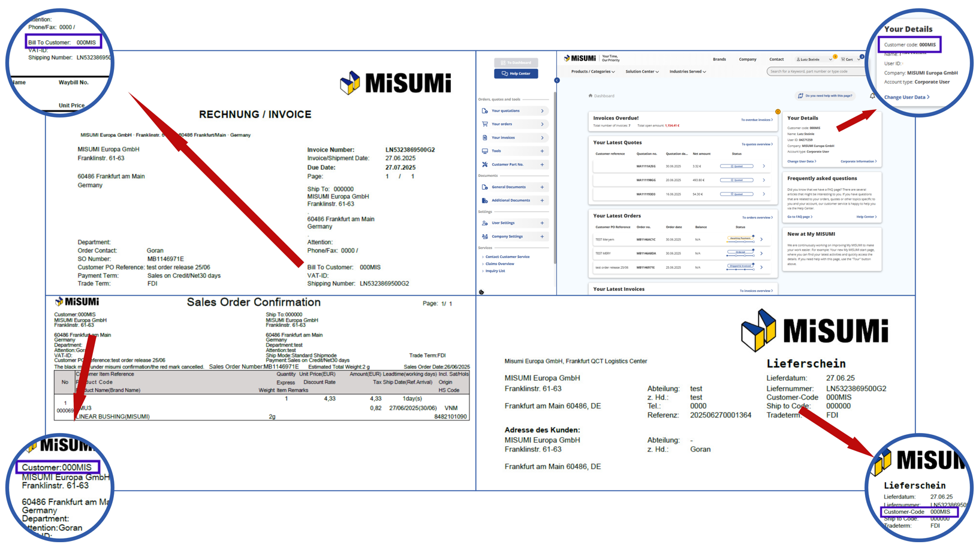The width and height of the screenshot is (979, 544).
Task: Expand Tools section with plus sign
Action: [x=542, y=151]
